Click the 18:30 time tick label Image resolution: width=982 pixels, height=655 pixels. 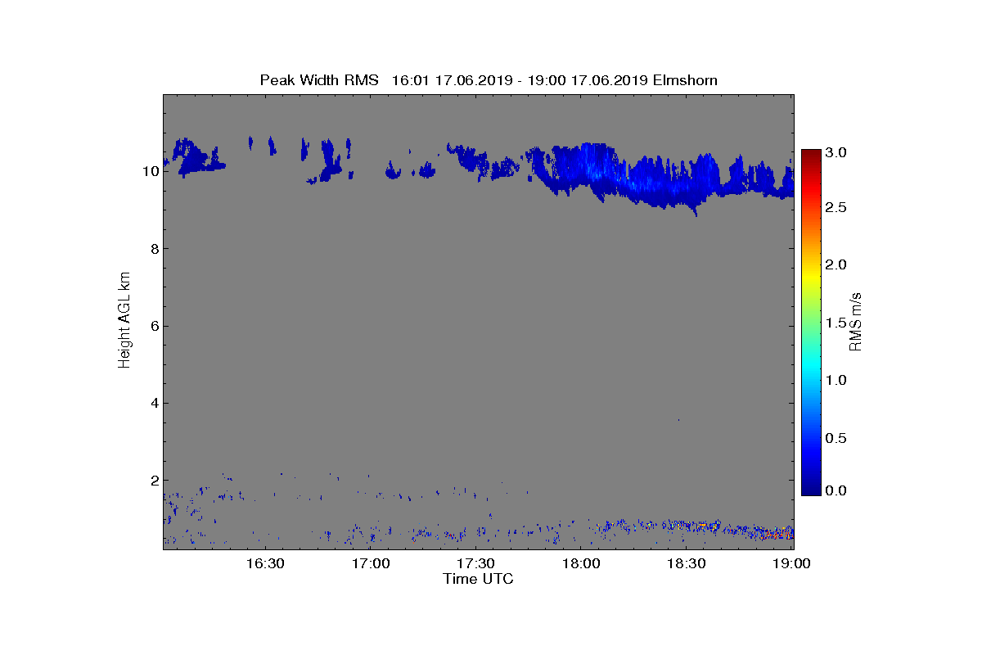coord(687,564)
